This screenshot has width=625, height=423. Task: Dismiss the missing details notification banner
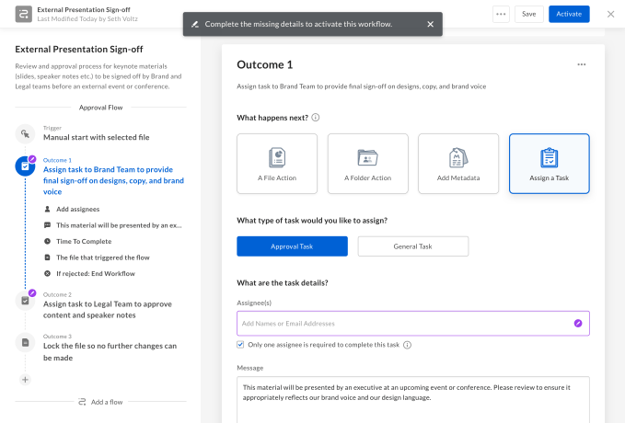[430, 24]
